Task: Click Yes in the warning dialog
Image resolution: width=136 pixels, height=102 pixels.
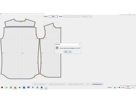Action: point(66,52)
